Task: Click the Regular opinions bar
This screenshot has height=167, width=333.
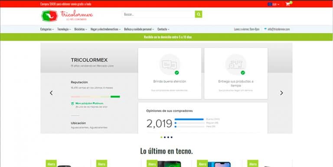Action: (189, 123)
